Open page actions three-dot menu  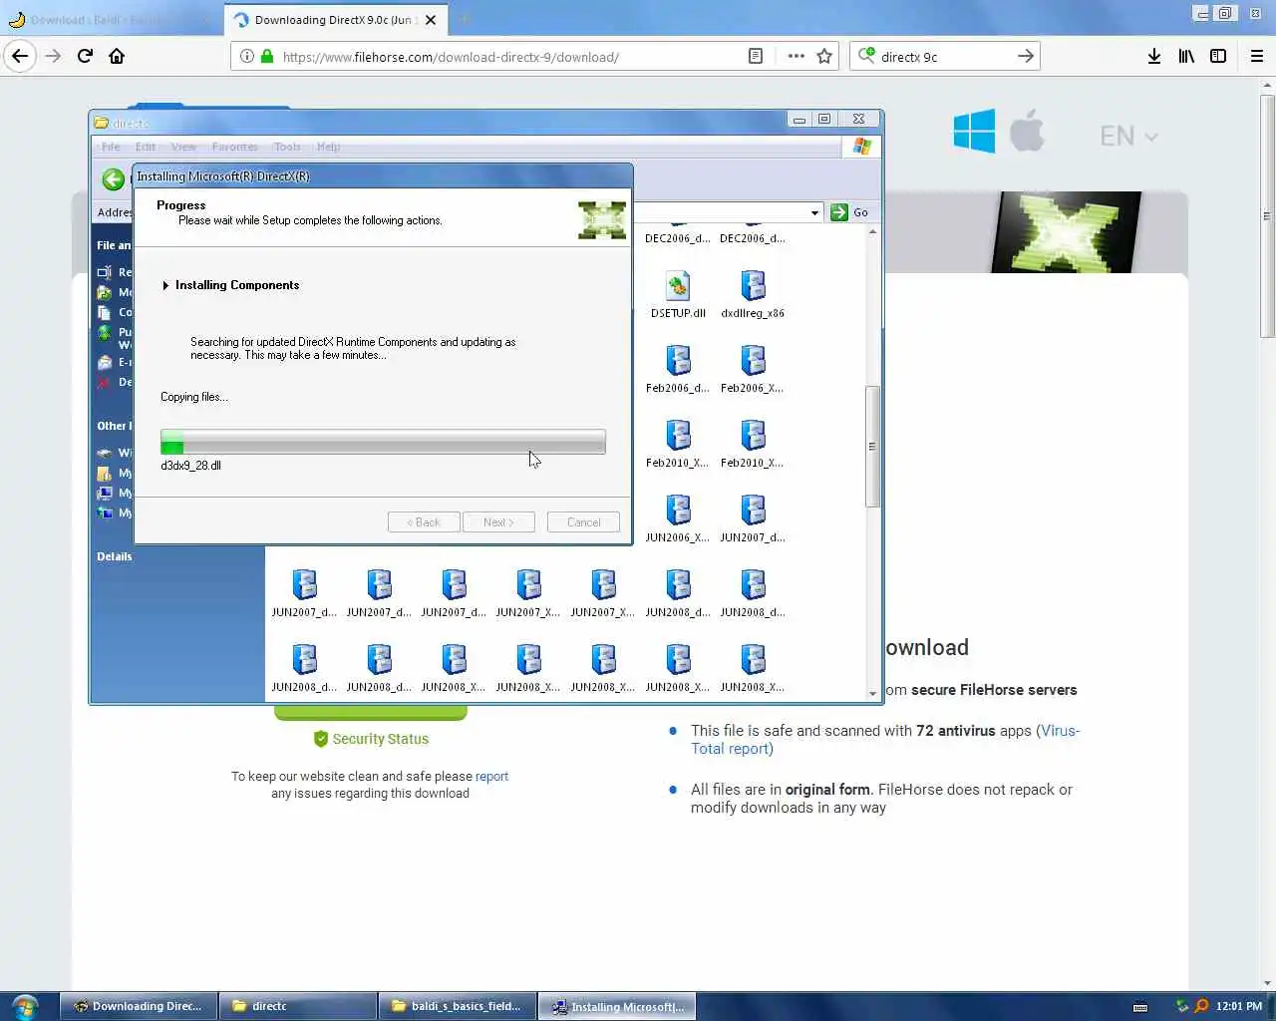796,56
